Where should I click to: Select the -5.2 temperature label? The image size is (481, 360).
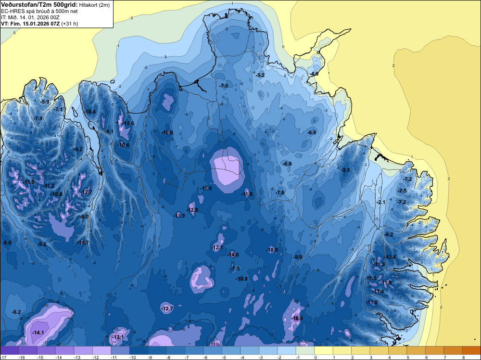pos(260,75)
